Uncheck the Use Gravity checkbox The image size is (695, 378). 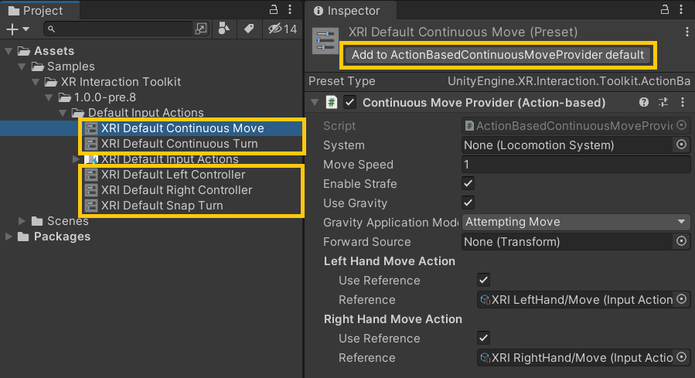[468, 203]
